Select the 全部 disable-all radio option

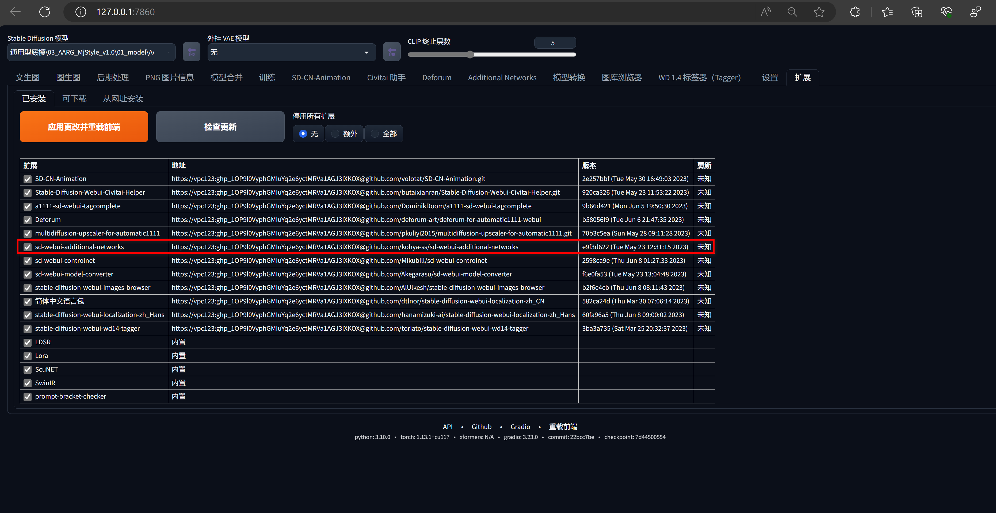[x=375, y=134]
